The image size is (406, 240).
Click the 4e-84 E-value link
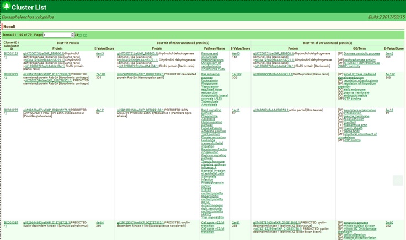point(100,223)
